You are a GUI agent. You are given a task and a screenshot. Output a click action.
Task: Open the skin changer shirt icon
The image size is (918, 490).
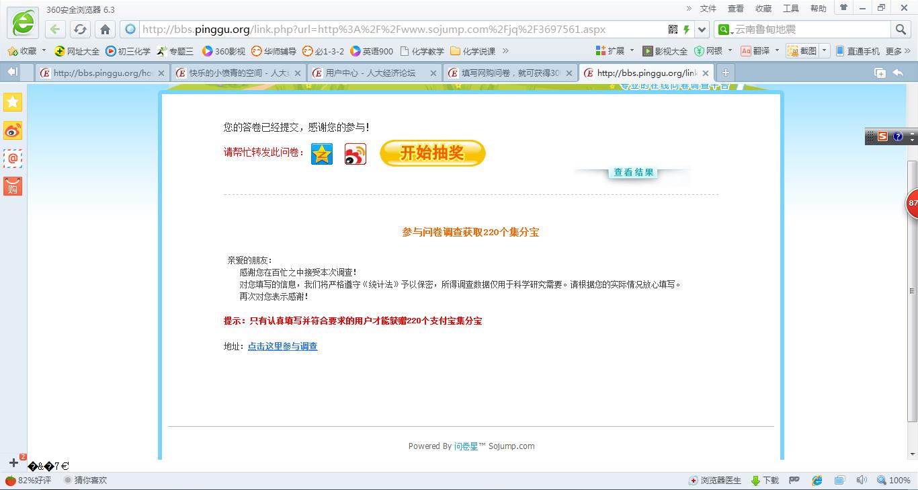pos(844,7)
